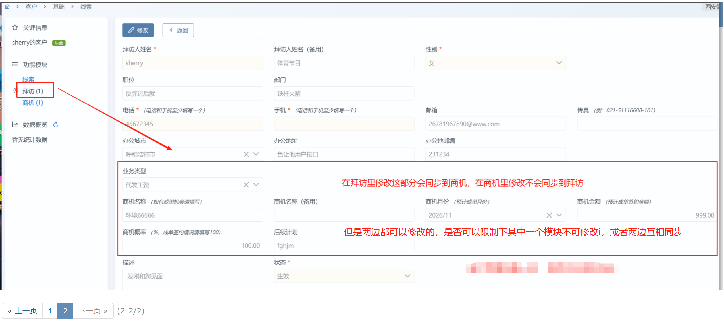The width and height of the screenshot is (724, 322).
Task: Open the 性别 dropdown
Action: [x=495, y=63]
